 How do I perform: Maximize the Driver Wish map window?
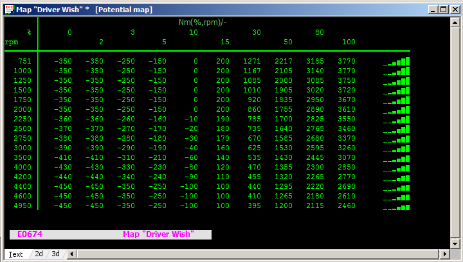(444, 10)
